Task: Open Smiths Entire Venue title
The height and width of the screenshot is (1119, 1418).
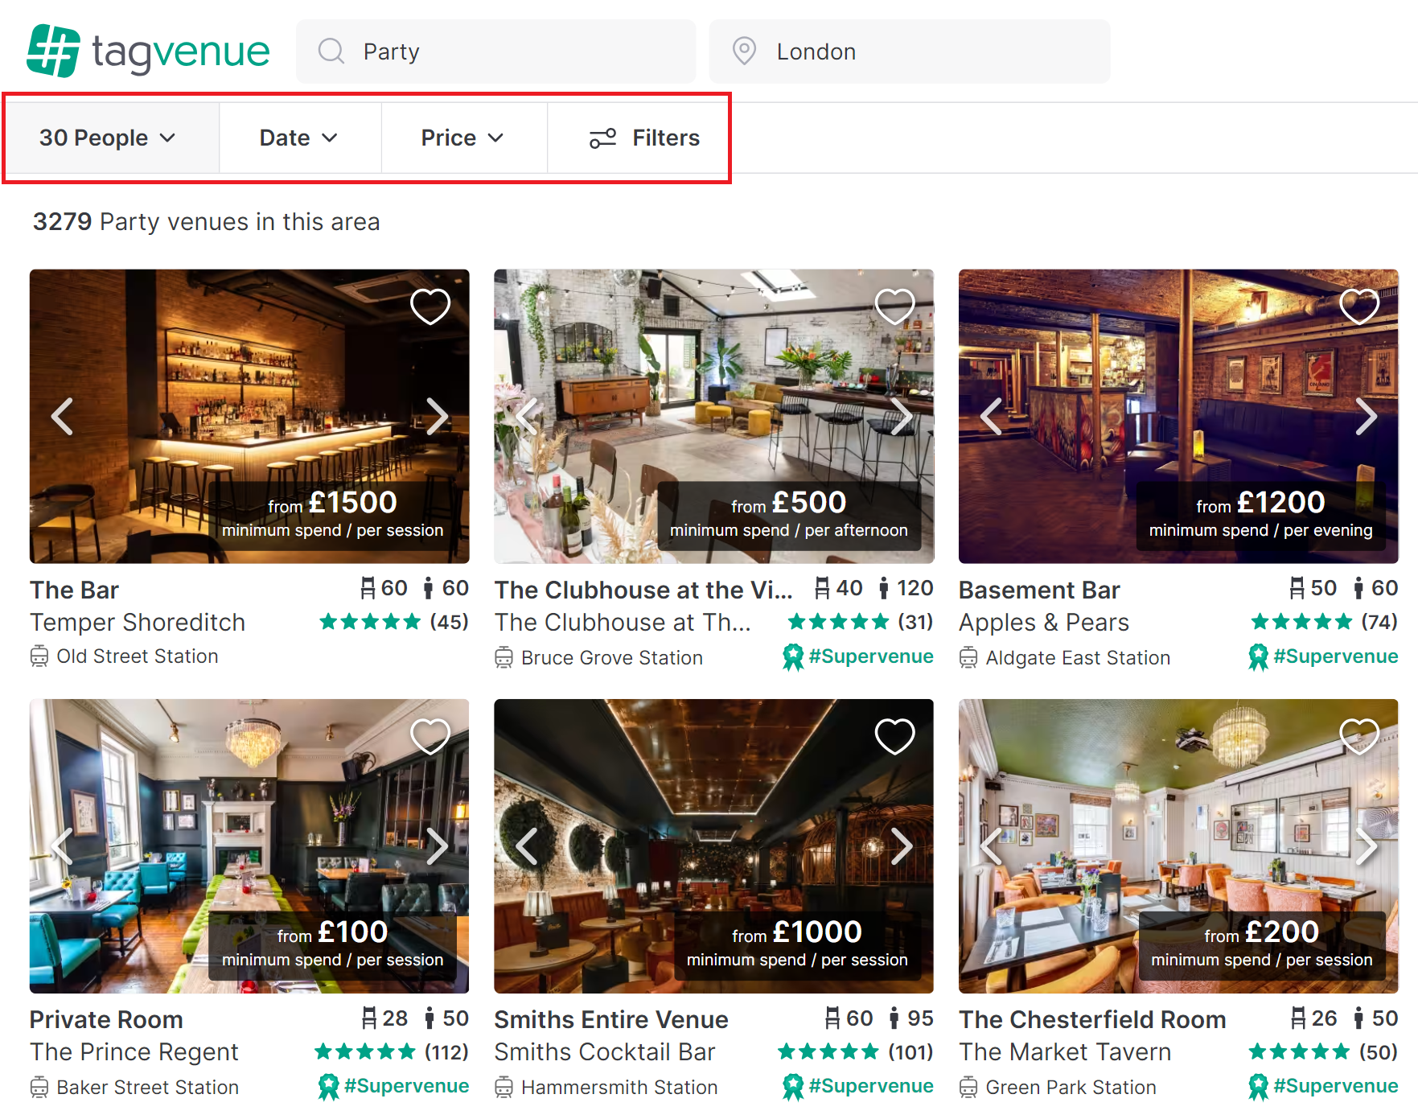Action: click(x=611, y=1019)
